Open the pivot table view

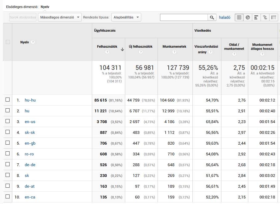tap(273, 18)
